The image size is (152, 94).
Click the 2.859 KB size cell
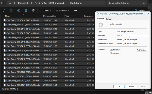tap(90, 20)
